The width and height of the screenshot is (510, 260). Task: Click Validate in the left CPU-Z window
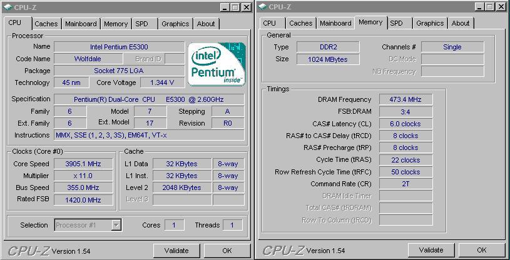click(176, 251)
